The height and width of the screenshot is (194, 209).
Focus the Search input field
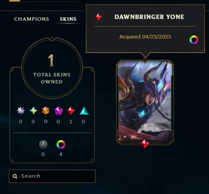pos(52,176)
